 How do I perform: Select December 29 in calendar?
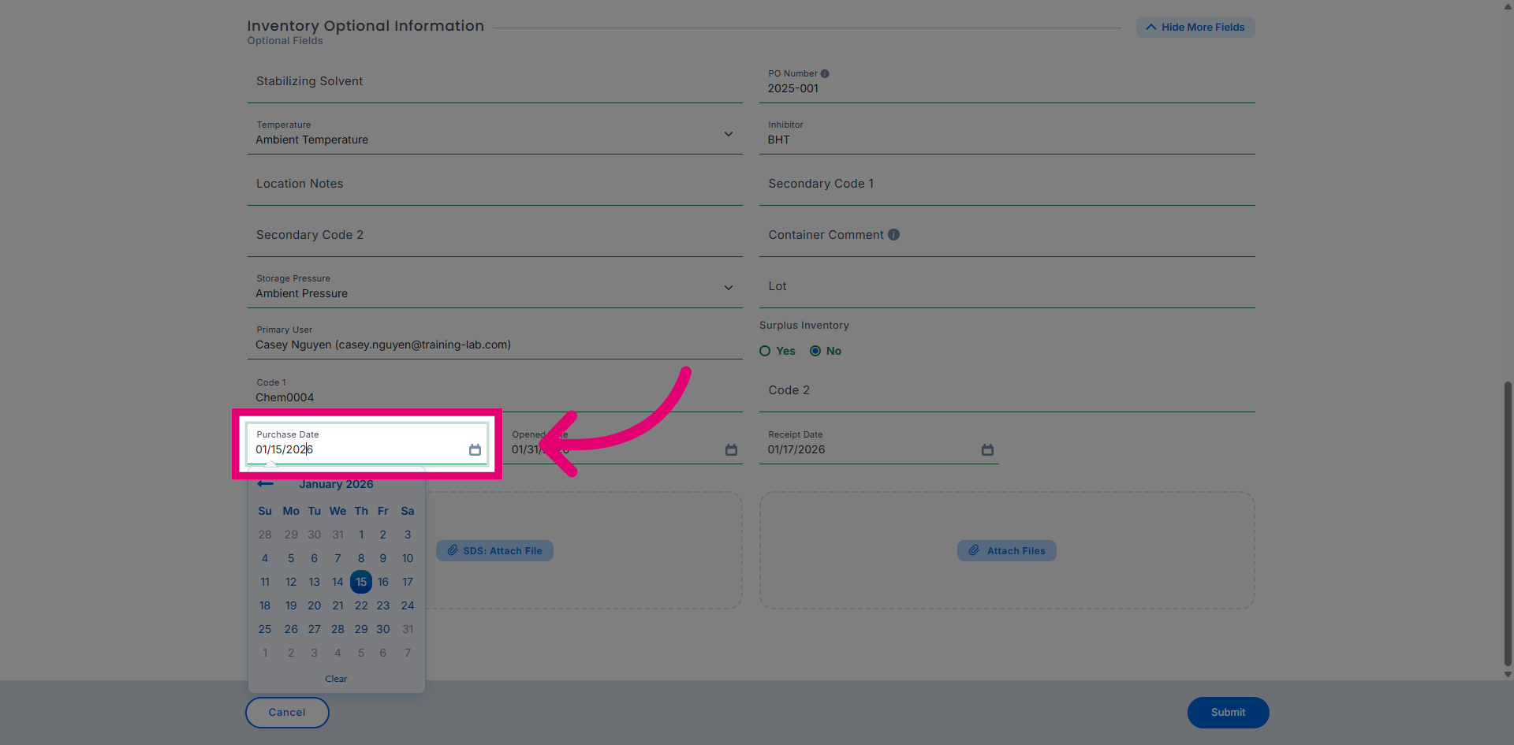point(291,535)
